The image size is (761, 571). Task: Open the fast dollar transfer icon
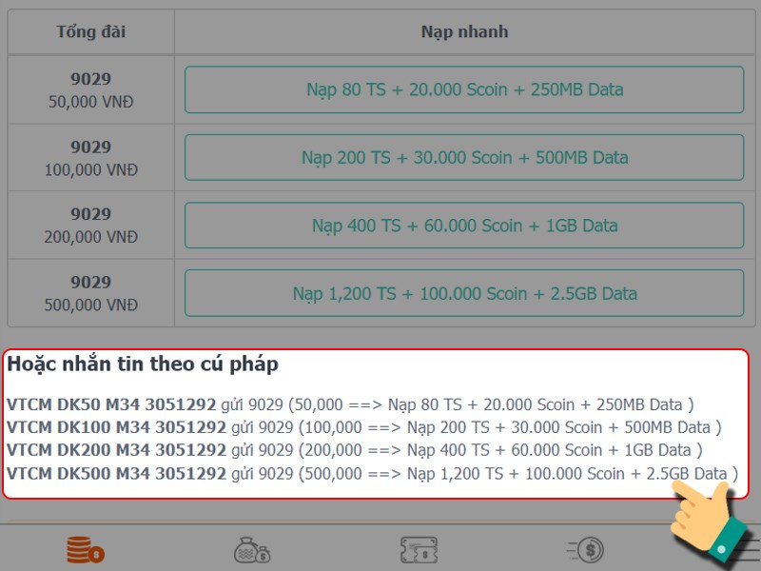(x=585, y=550)
